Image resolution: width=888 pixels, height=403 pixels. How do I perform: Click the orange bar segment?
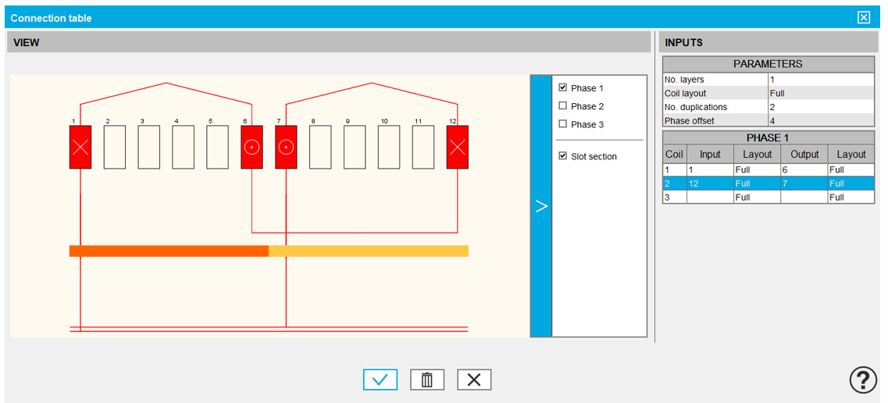click(x=169, y=251)
